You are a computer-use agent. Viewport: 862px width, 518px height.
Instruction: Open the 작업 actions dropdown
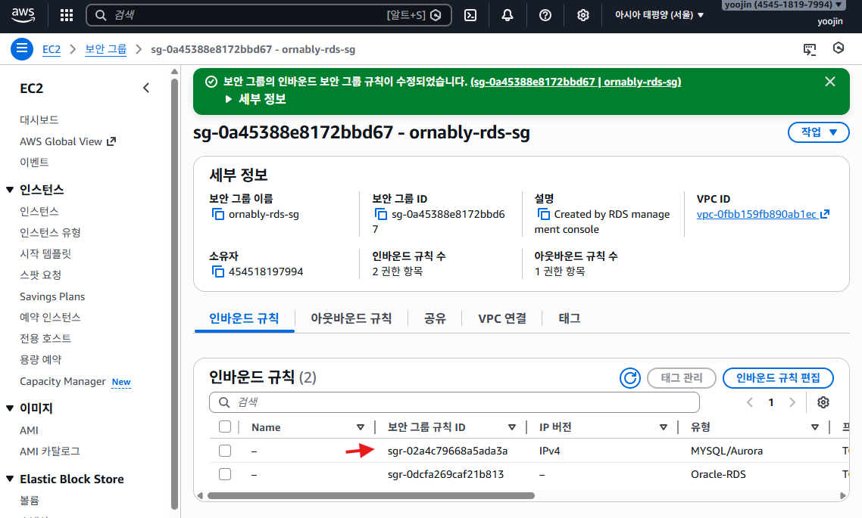(x=819, y=132)
